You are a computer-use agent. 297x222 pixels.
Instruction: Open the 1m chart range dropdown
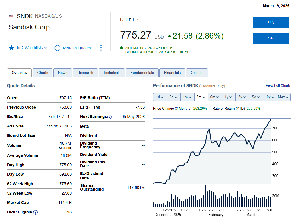coord(187,97)
